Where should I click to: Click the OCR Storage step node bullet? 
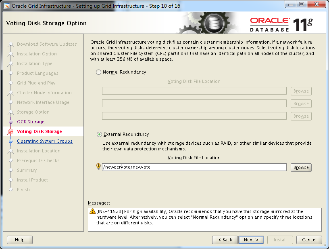[x=11, y=122]
